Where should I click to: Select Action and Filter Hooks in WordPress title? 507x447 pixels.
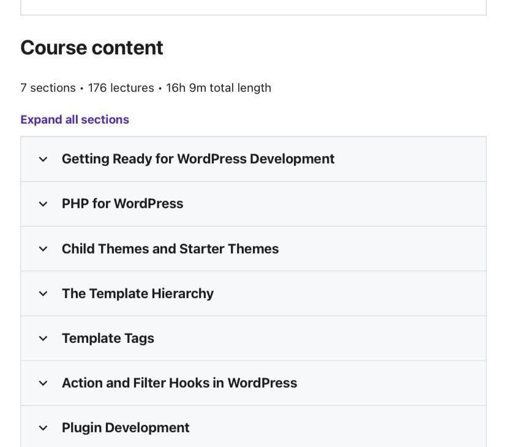pyautogui.click(x=179, y=383)
